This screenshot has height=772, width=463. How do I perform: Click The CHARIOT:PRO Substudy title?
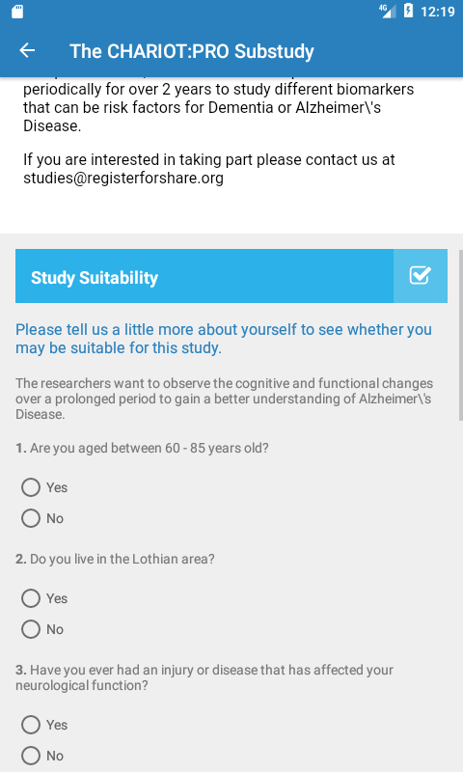[x=192, y=51]
